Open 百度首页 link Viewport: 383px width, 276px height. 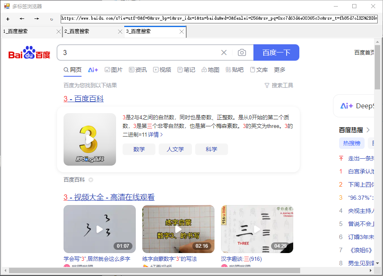click(364, 52)
